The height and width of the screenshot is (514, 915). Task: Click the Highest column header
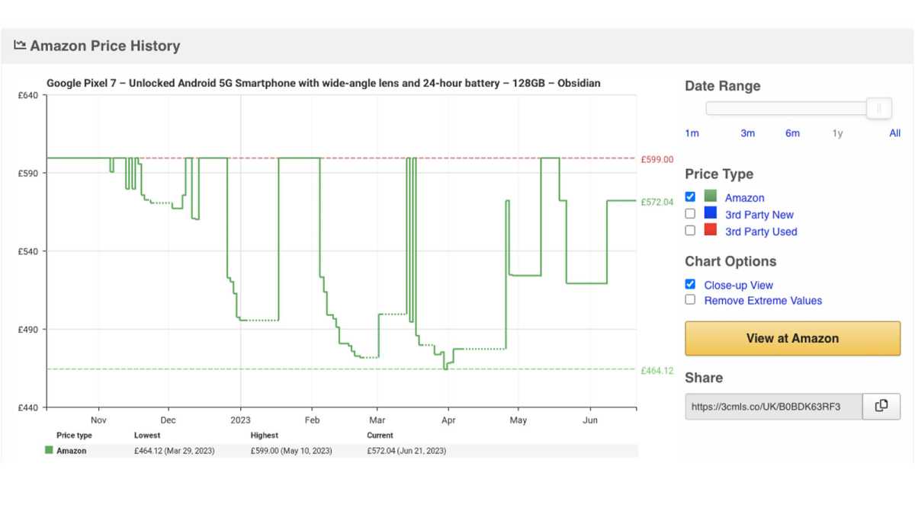[265, 436]
